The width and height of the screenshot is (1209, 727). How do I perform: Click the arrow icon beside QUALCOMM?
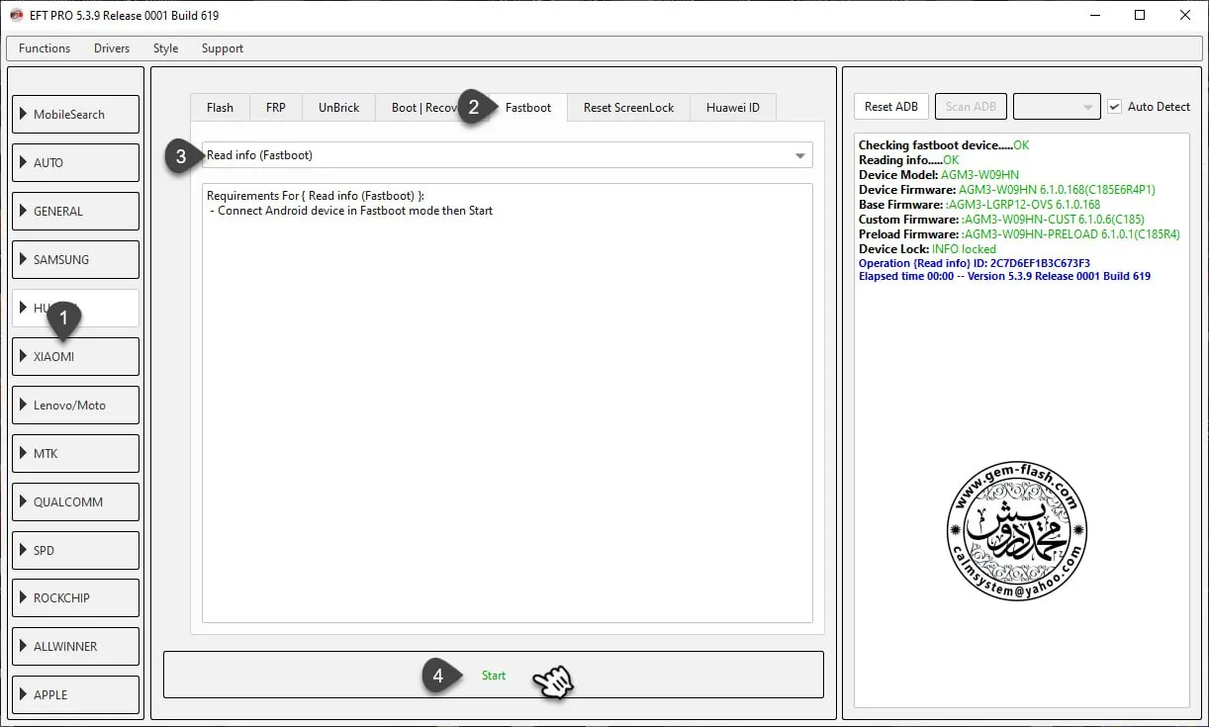point(23,501)
